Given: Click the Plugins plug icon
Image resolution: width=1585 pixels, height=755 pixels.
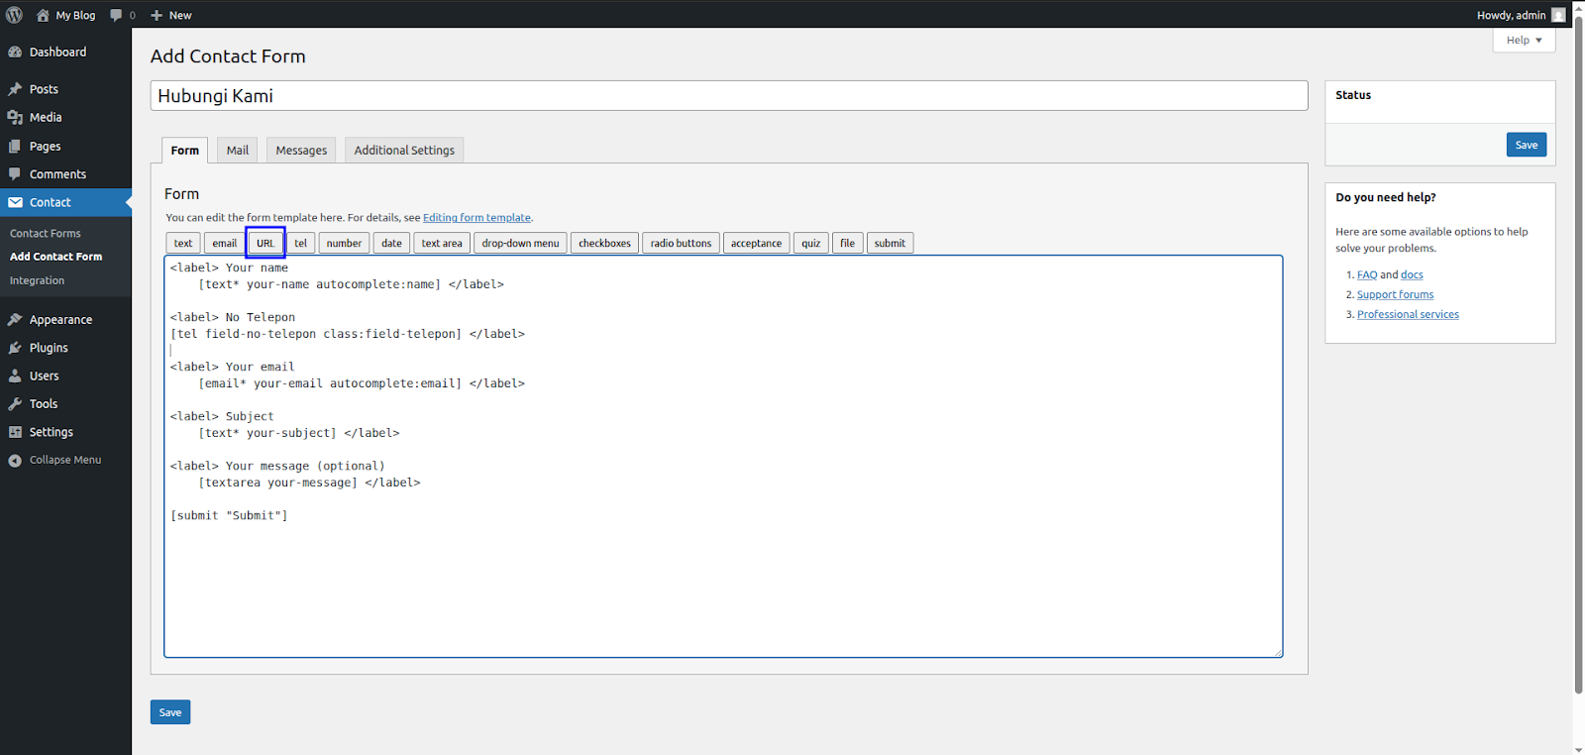Looking at the screenshot, I should [x=15, y=348].
